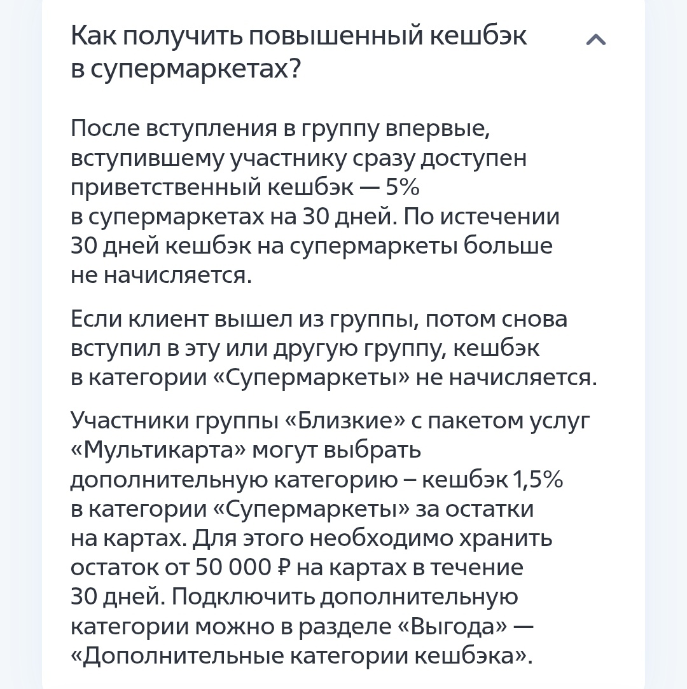Collapse the FAQ section using the chevron arrow
The height and width of the screenshot is (689, 687).
[595, 41]
